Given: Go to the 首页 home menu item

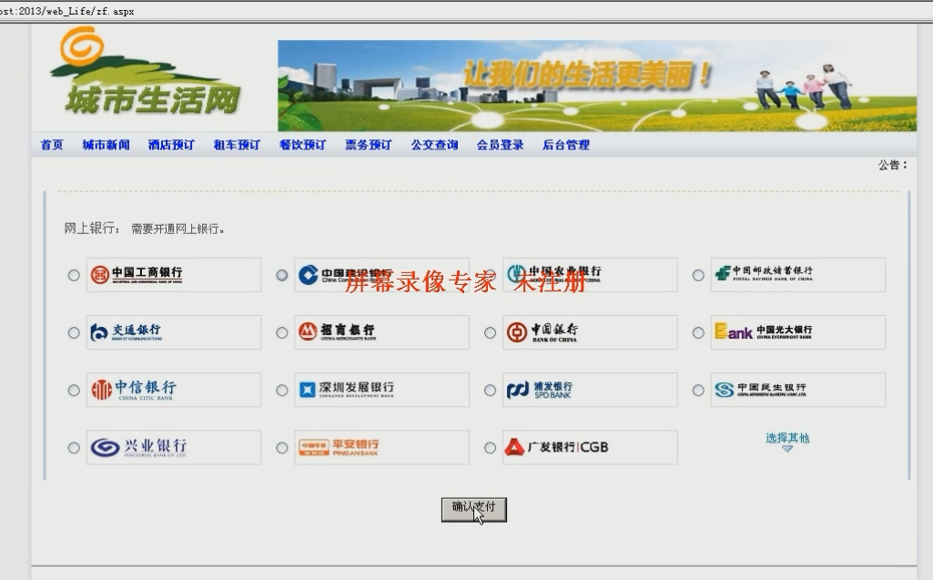Looking at the screenshot, I should click(x=52, y=145).
